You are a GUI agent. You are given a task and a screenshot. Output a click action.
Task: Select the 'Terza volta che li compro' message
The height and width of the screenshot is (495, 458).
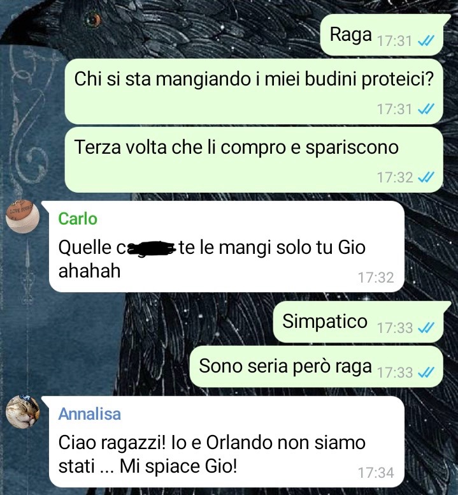coord(254,159)
